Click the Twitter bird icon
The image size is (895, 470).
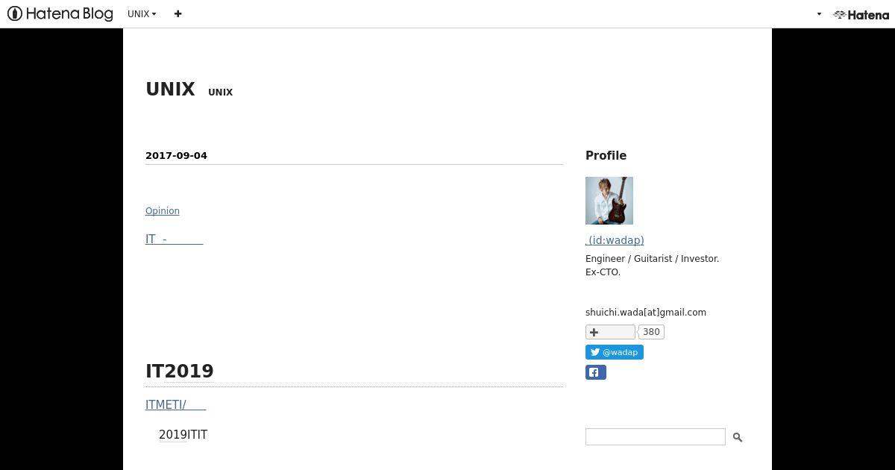pyautogui.click(x=595, y=352)
